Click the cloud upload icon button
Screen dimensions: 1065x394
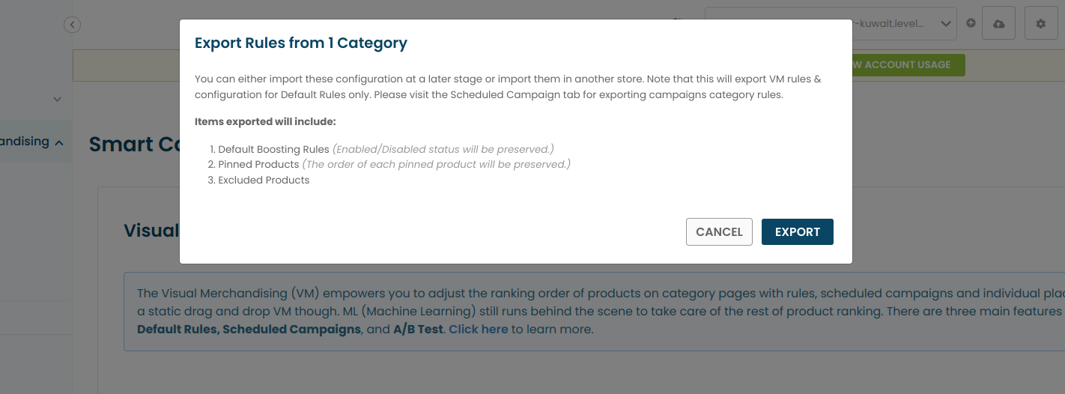998,24
